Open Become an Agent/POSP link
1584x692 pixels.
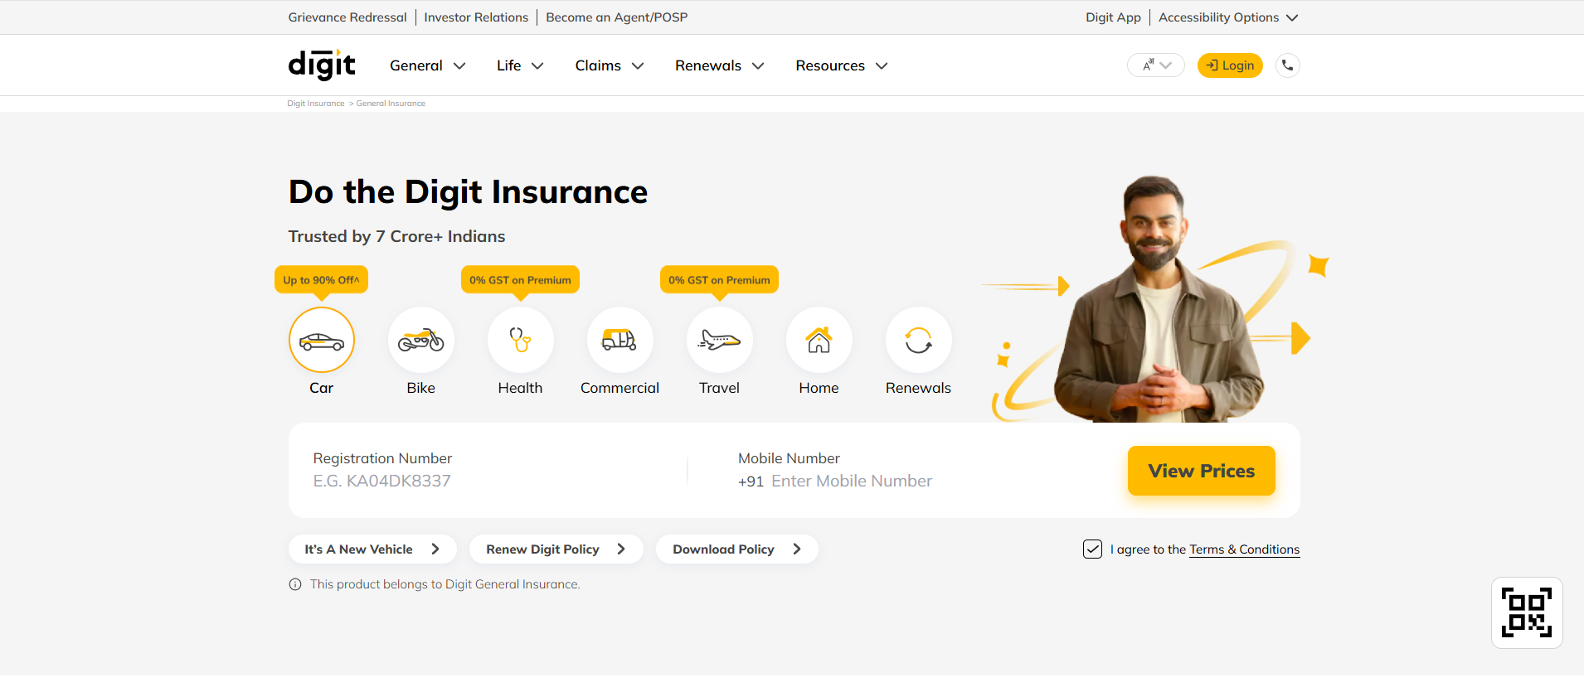coord(617,17)
